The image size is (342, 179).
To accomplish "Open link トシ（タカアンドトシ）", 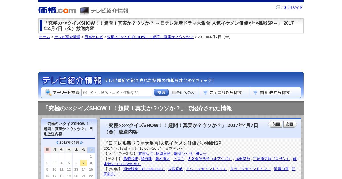I will pos(206,169).
